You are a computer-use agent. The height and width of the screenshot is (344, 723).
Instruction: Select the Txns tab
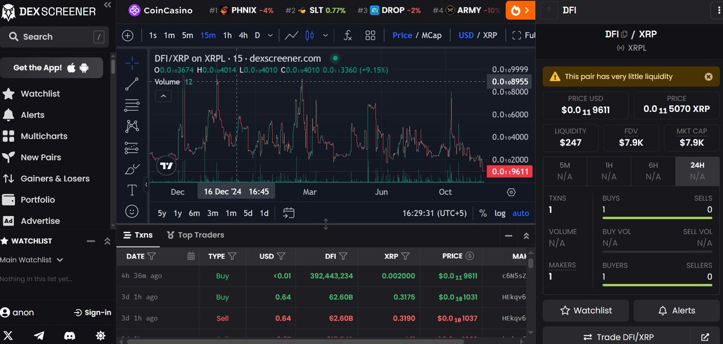(138, 235)
